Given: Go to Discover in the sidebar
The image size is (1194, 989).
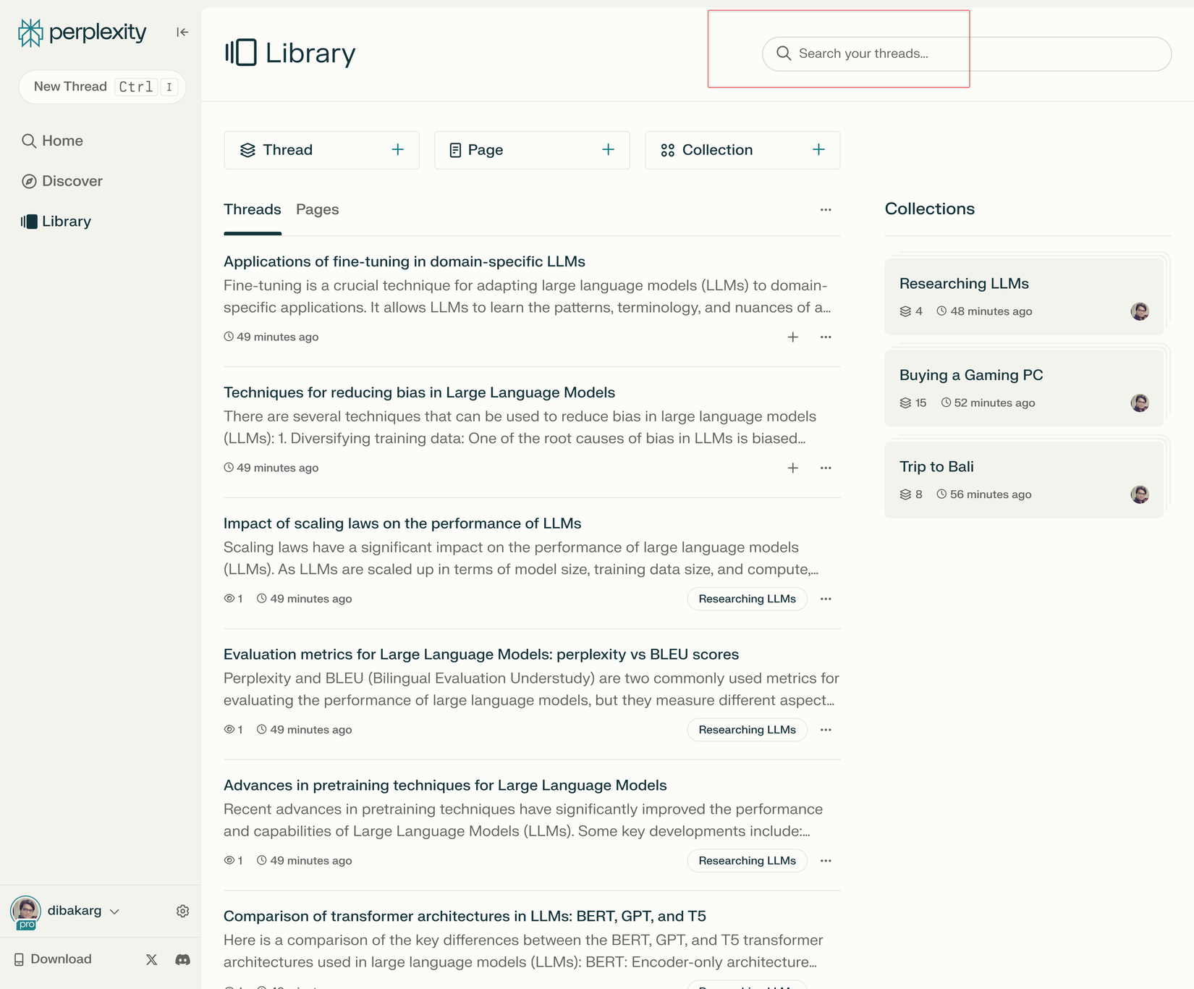Looking at the screenshot, I should (x=72, y=181).
